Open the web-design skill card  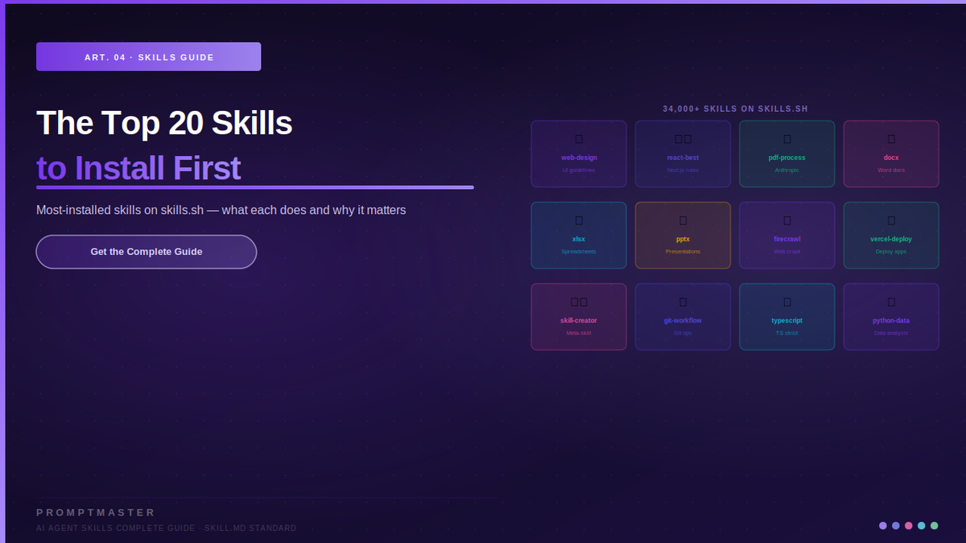(x=579, y=154)
